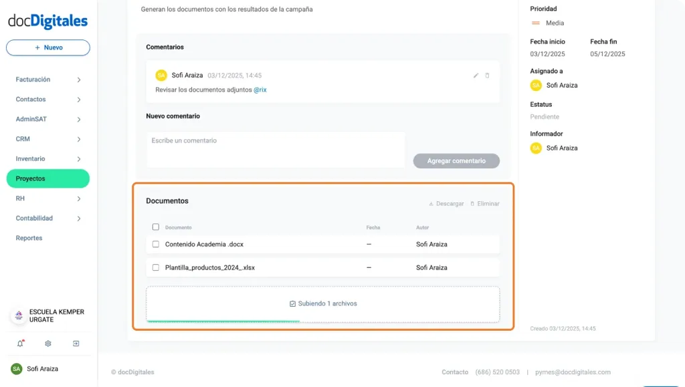Click the docDigitales logo

coord(47,21)
